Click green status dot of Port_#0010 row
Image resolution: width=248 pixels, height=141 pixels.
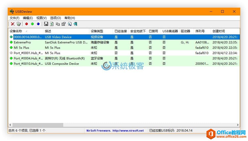point(11,64)
